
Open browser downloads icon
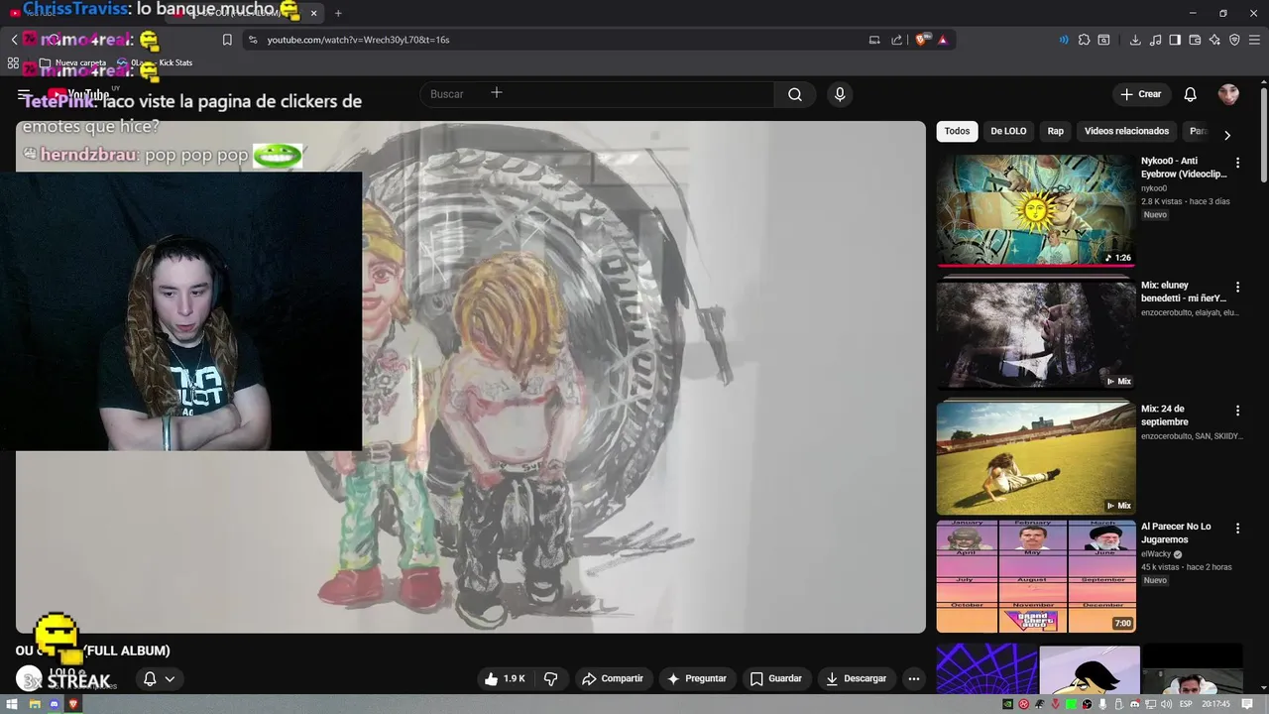pyautogui.click(x=1135, y=40)
